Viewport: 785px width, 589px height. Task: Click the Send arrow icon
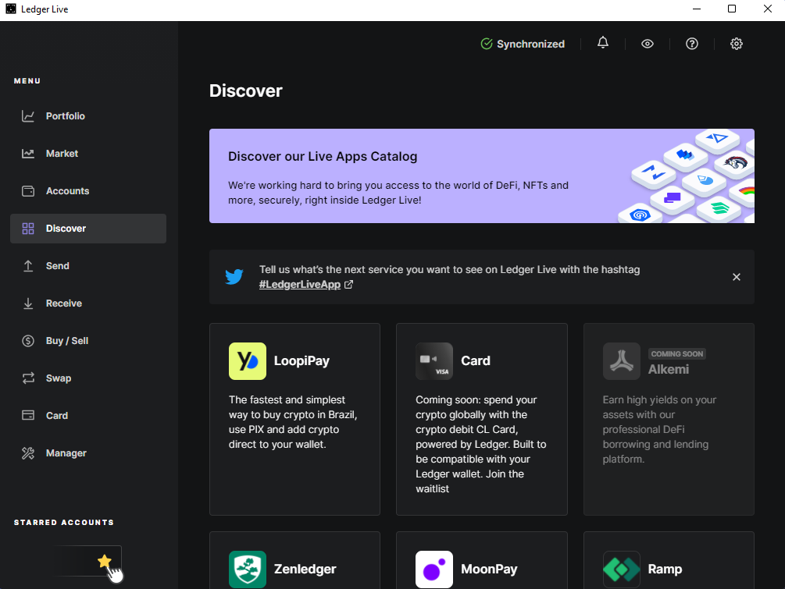click(28, 266)
